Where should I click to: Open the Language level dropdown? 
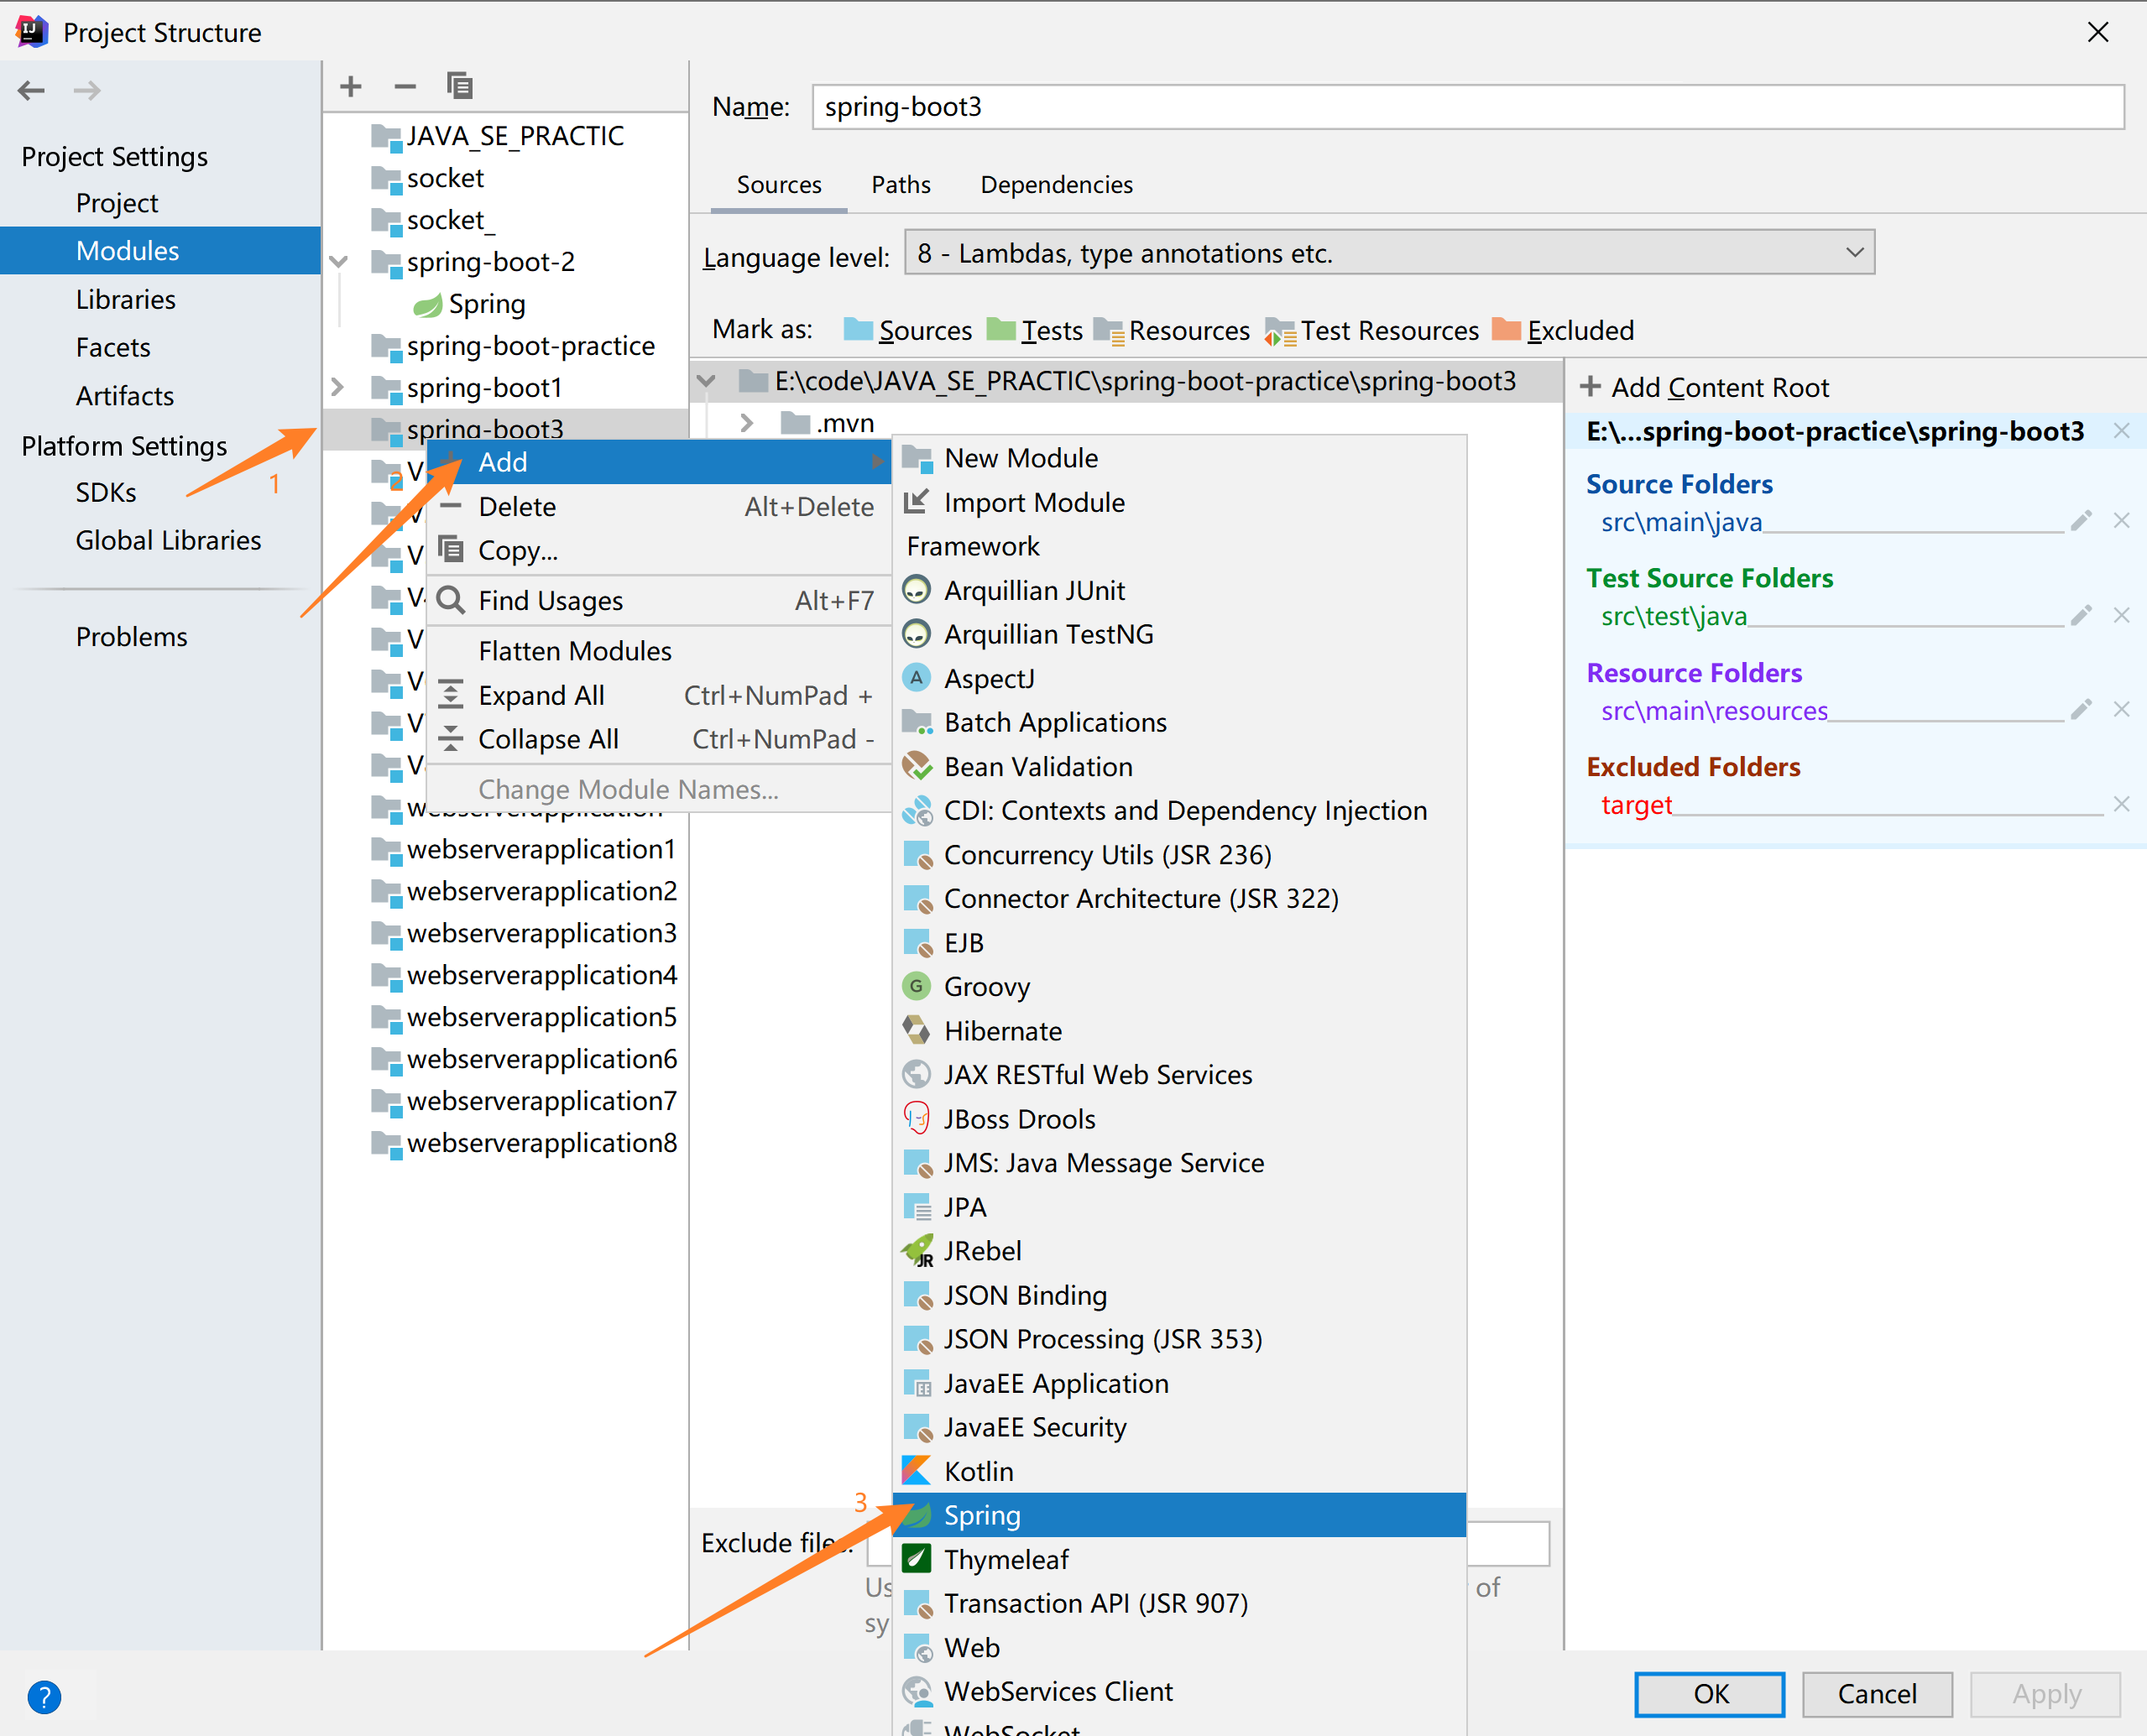pos(1388,253)
